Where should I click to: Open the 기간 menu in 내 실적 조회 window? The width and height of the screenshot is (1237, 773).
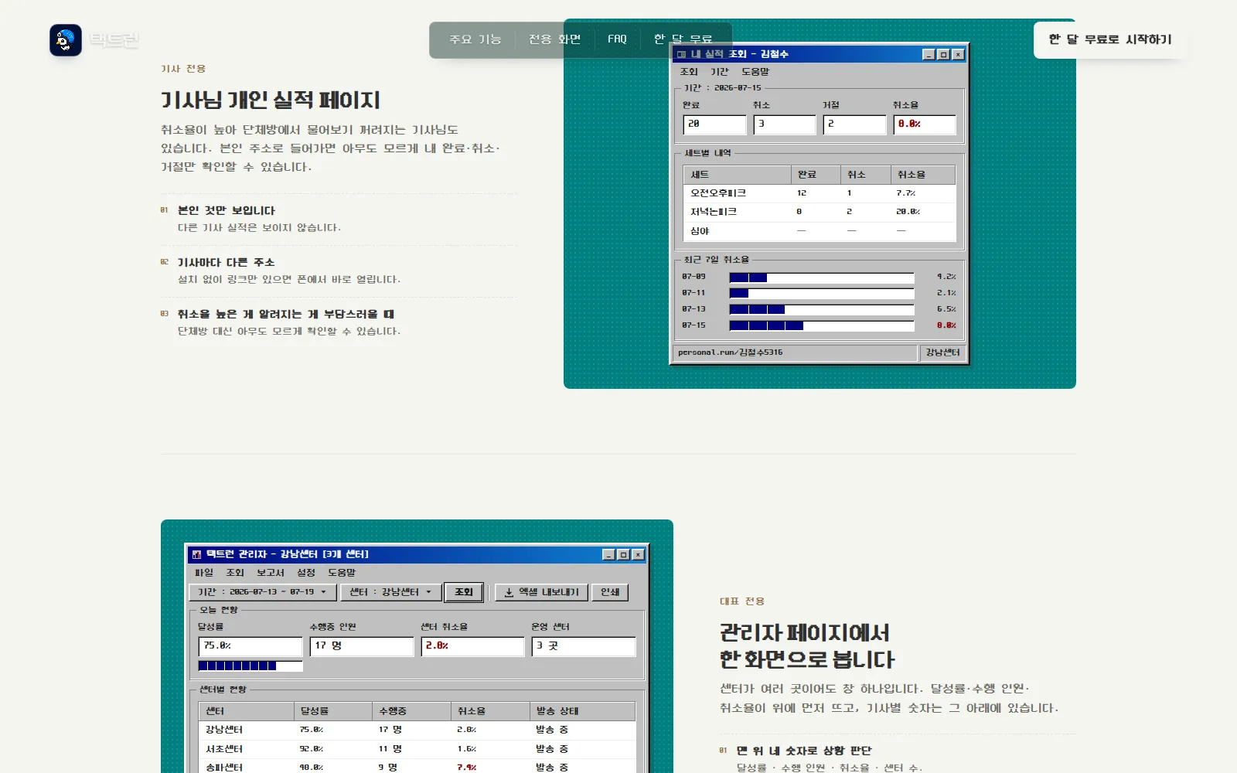pos(720,71)
